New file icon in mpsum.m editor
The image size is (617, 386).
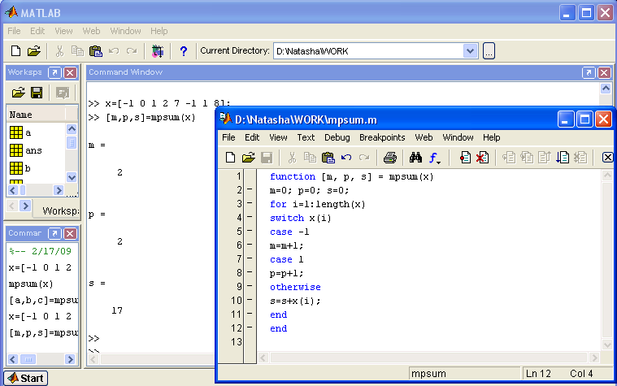coord(230,158)
